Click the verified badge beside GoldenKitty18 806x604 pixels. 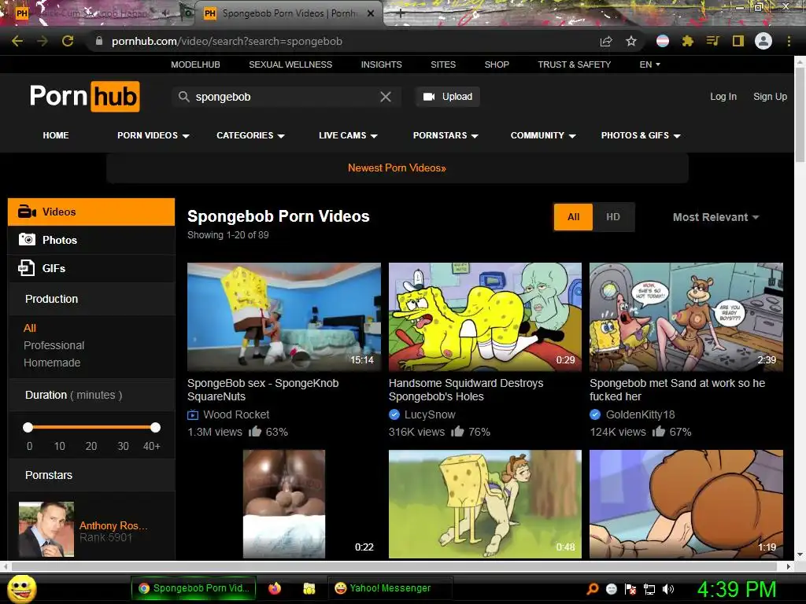595,414
